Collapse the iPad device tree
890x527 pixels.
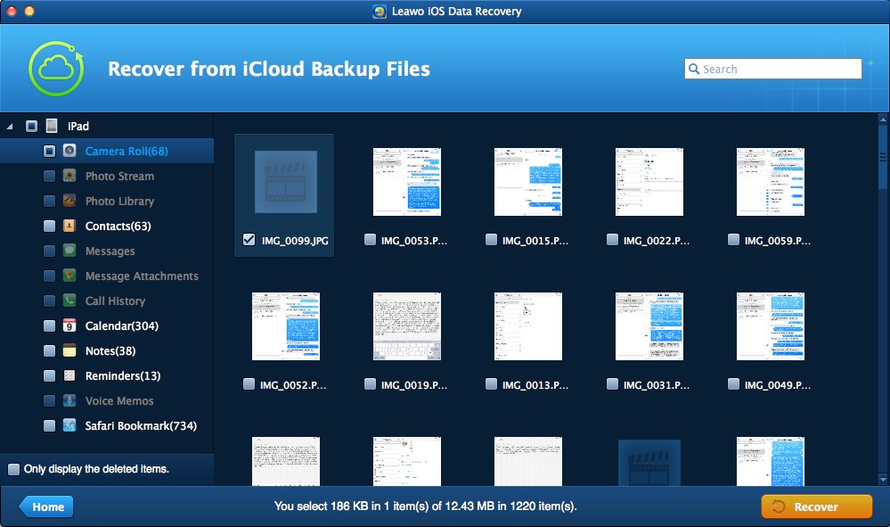10,127
